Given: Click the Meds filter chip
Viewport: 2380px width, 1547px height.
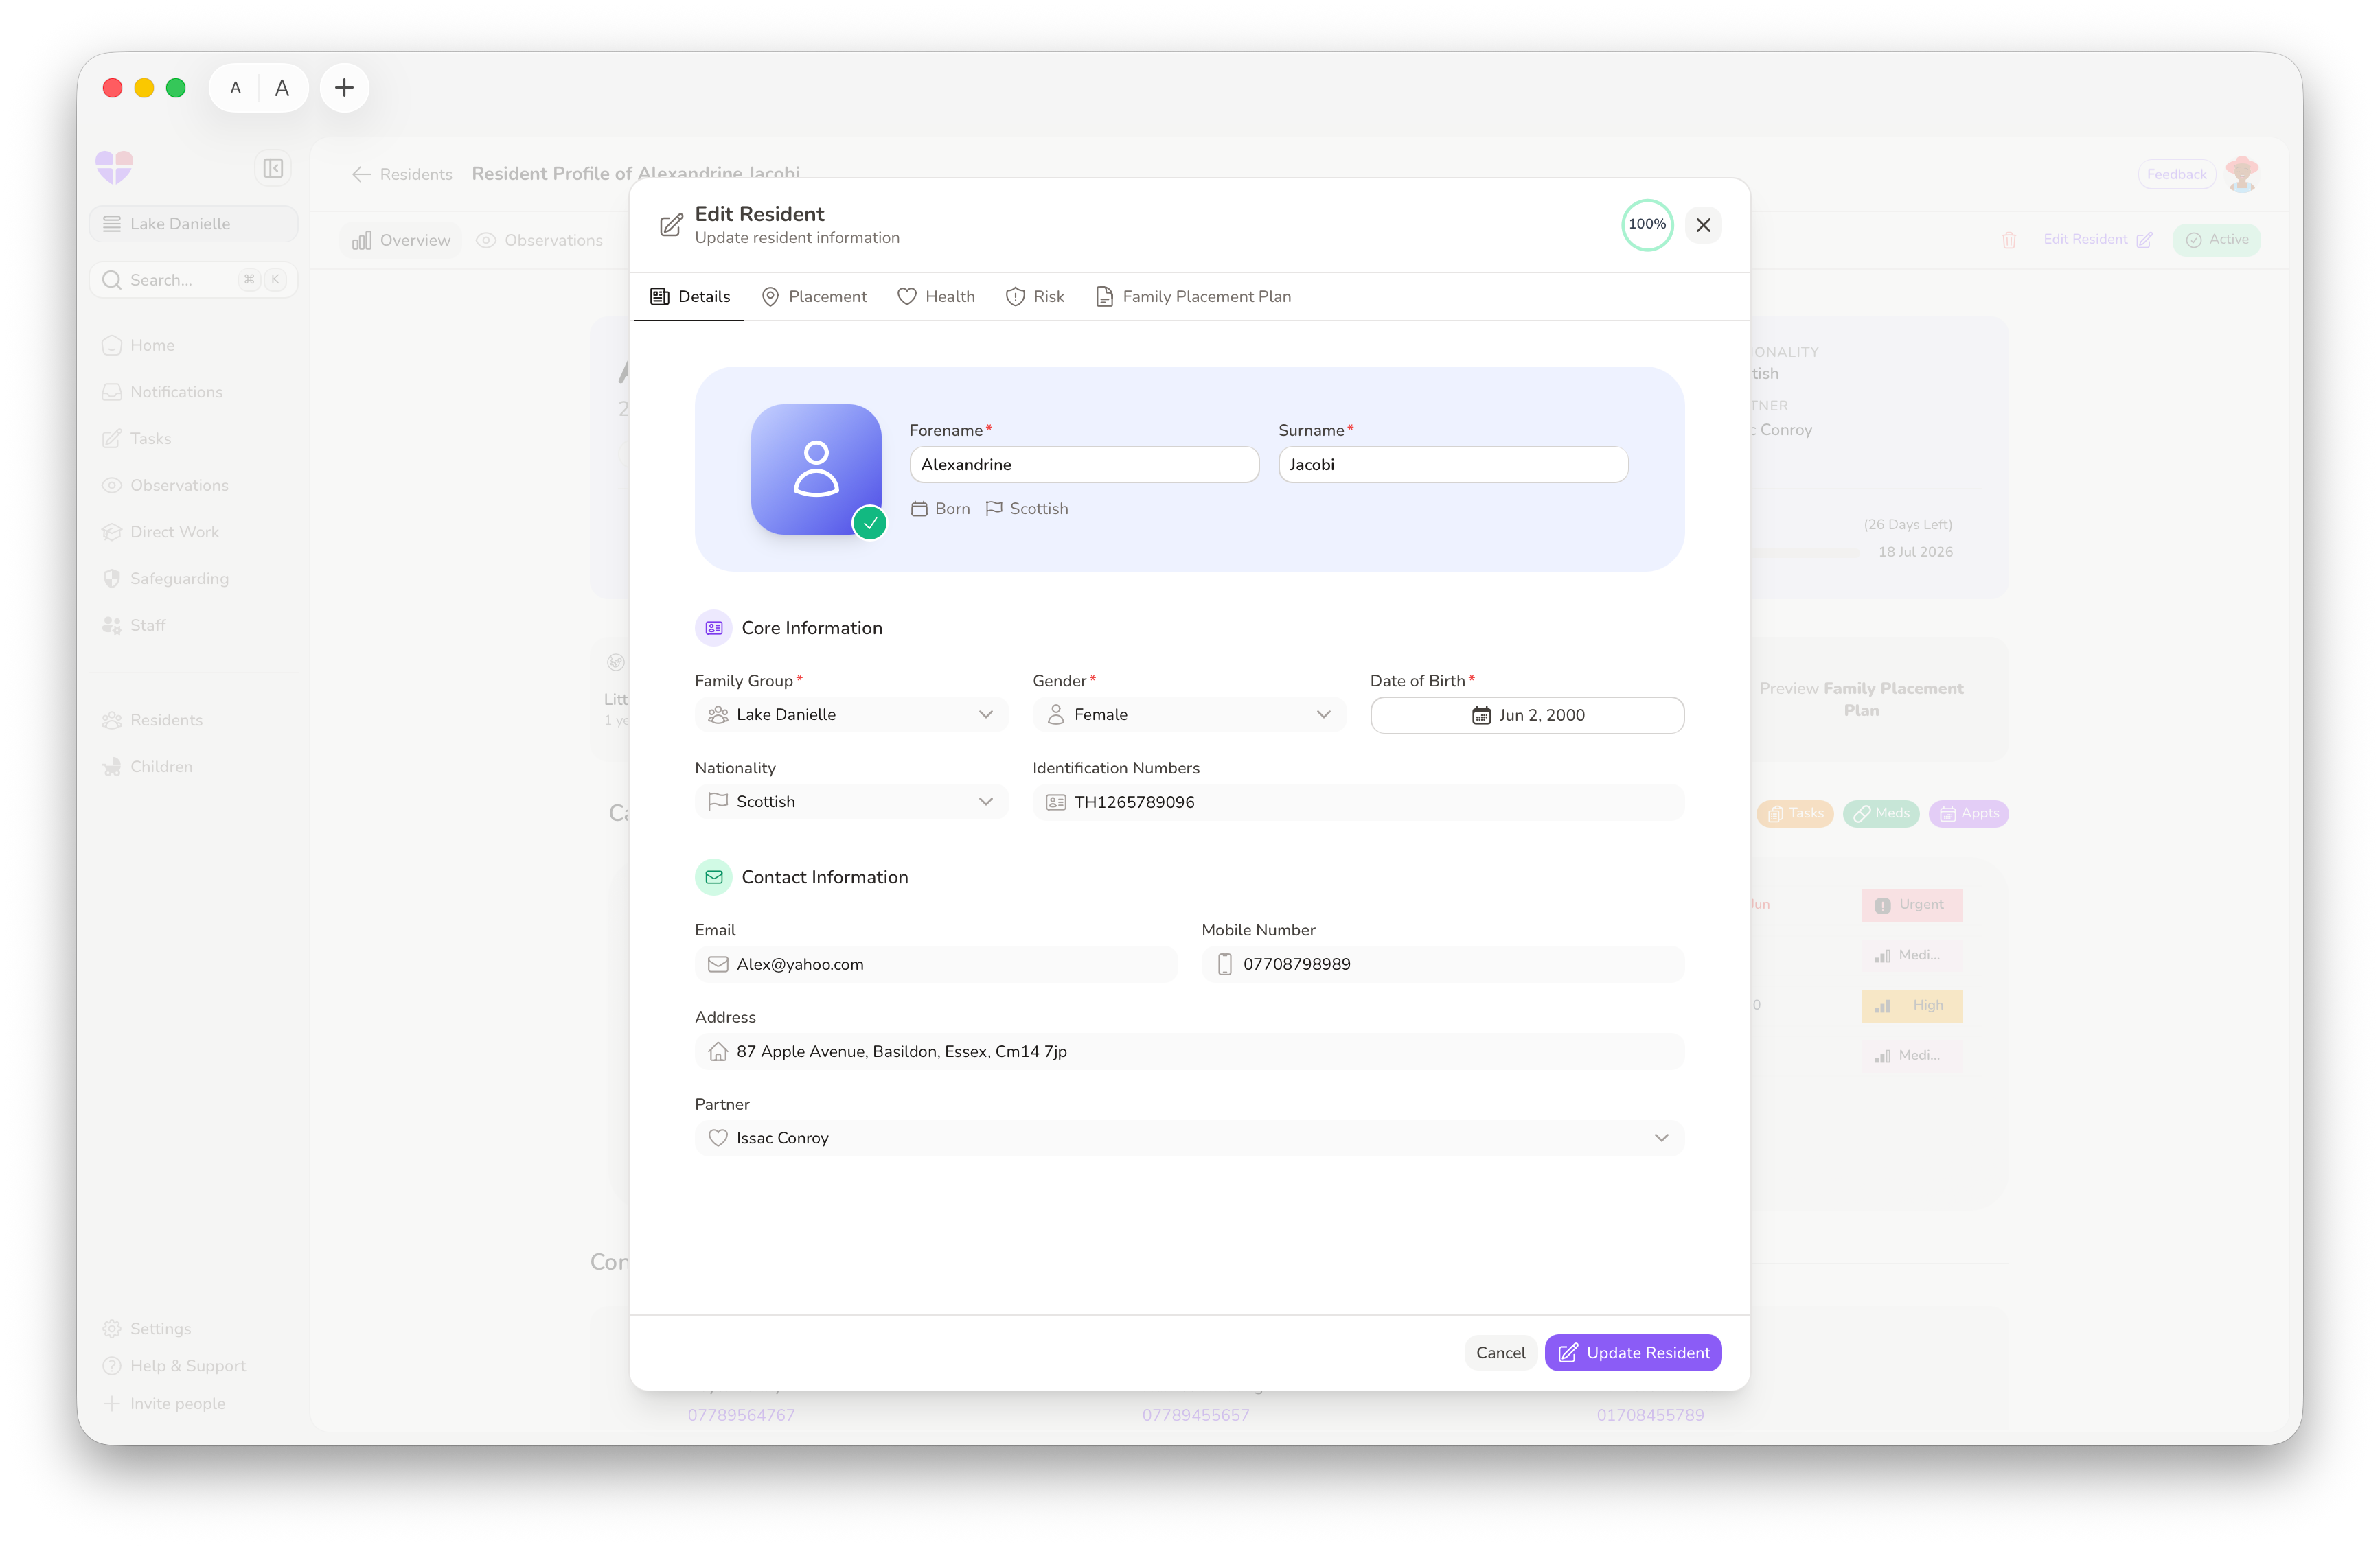Looking at the screenshot, I should tap(1881, 813).
